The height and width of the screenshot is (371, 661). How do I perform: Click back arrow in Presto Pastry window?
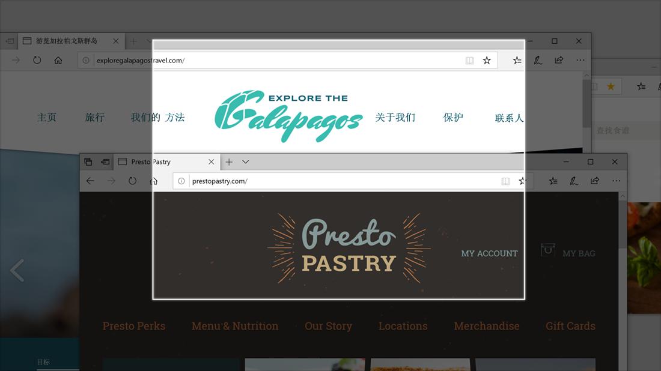(90, 181)
